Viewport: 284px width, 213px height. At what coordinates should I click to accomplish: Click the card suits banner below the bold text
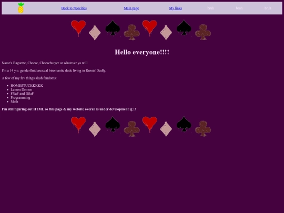[141, 126]
